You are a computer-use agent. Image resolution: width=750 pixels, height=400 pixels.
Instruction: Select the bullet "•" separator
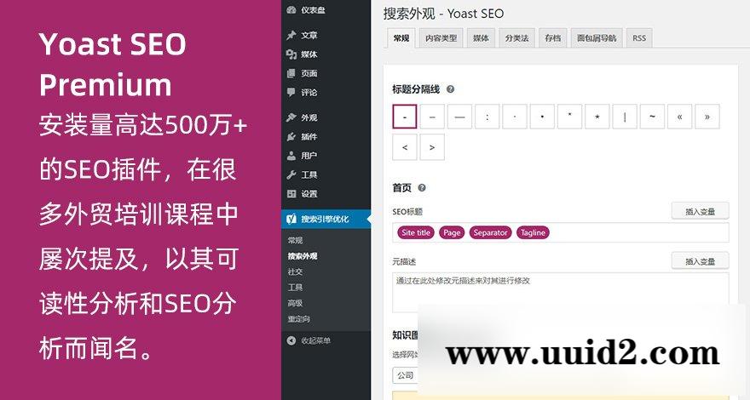point(542,117)
